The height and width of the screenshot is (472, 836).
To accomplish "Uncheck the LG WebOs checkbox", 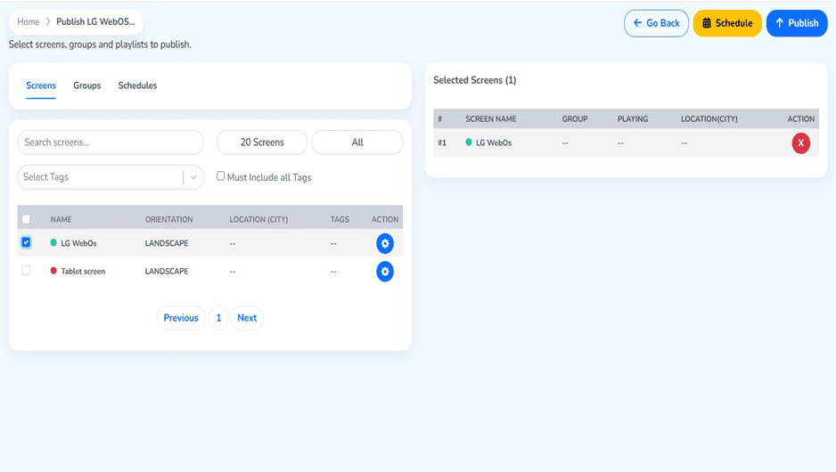I will point(26,242).
